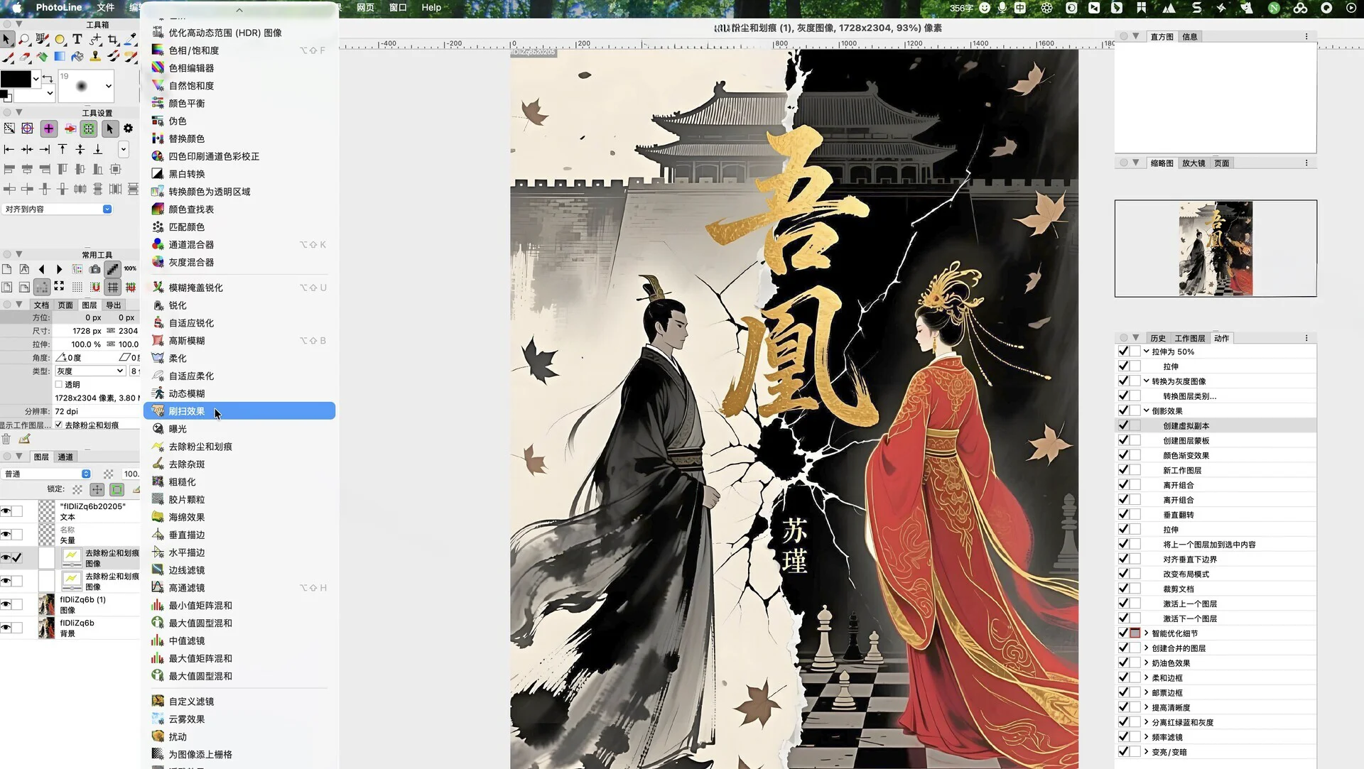Open the 历史 tab
Screen dimensions: 1364x769
[1158, 338]
